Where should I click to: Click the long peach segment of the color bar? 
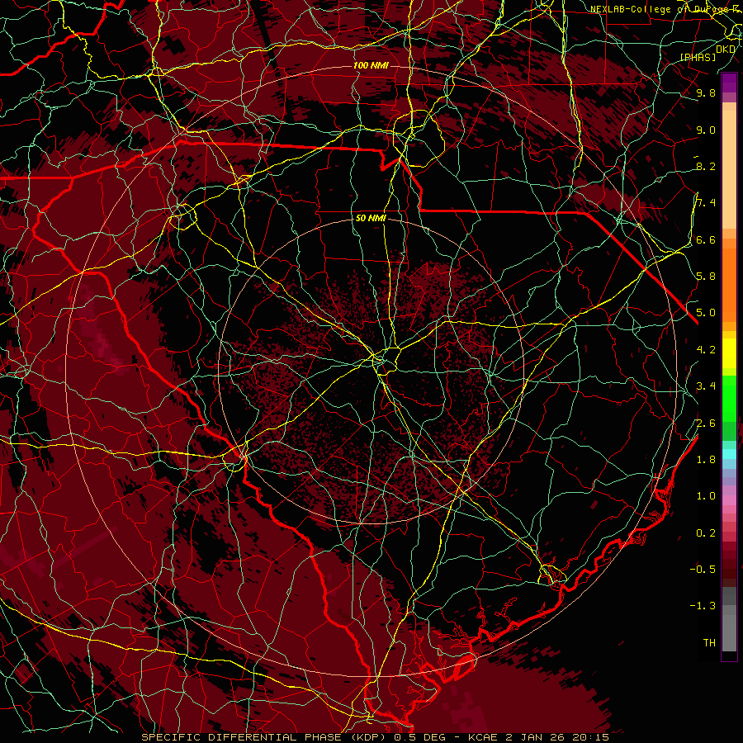[729, 169]
